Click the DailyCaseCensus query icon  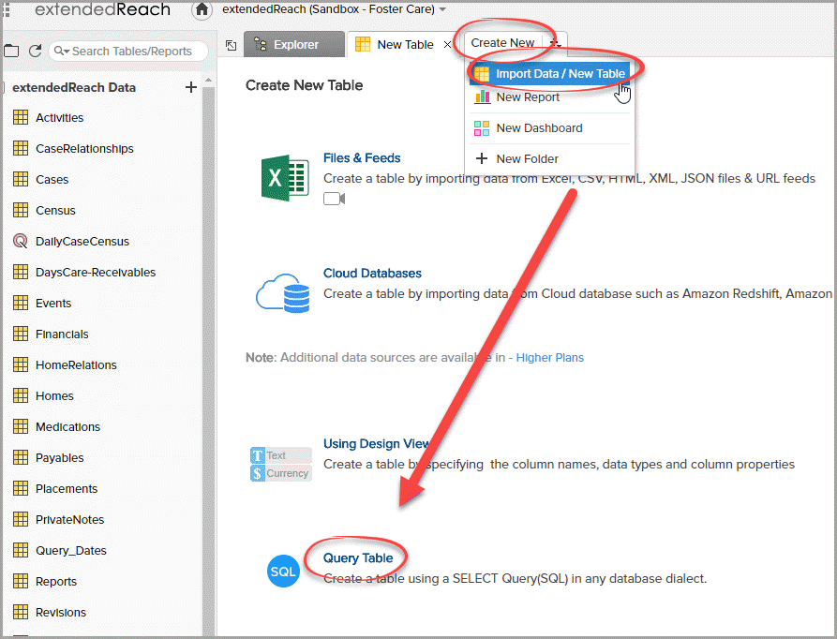(x=21, y=241)
